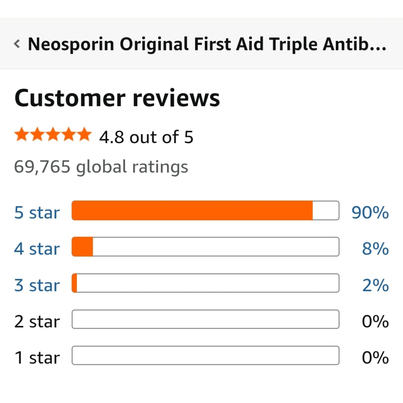Open the 2% reviews link
Viewport: 403px width, 403px height.
click(375, 285)
